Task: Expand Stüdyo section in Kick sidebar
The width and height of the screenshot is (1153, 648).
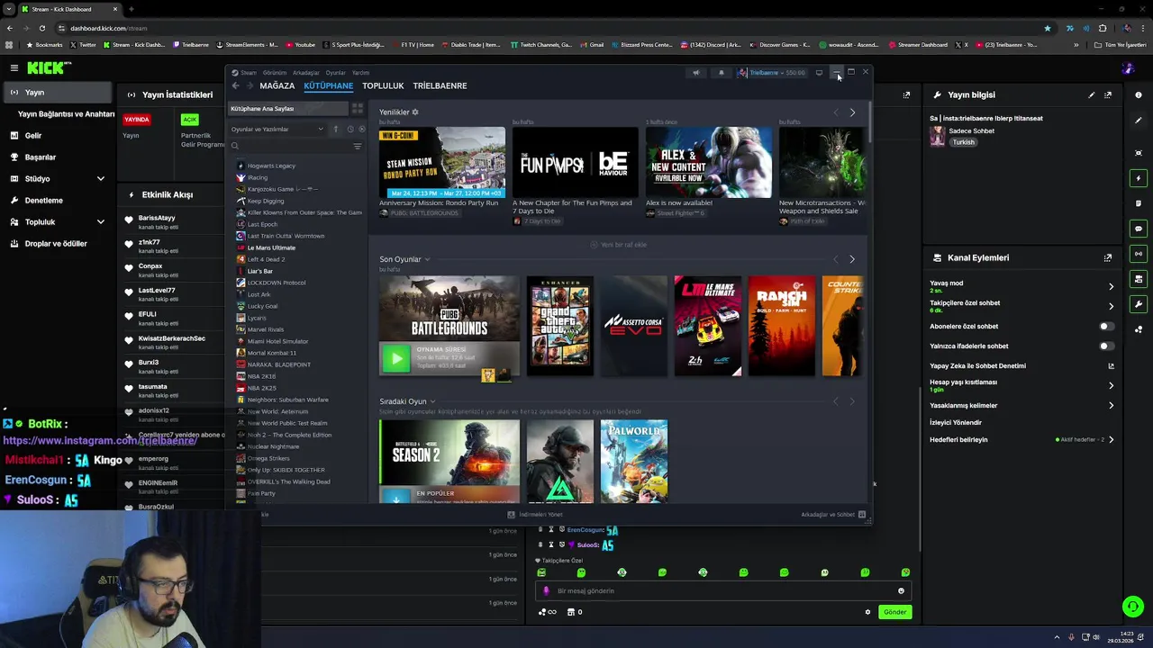Action: (x=100, y=179)
